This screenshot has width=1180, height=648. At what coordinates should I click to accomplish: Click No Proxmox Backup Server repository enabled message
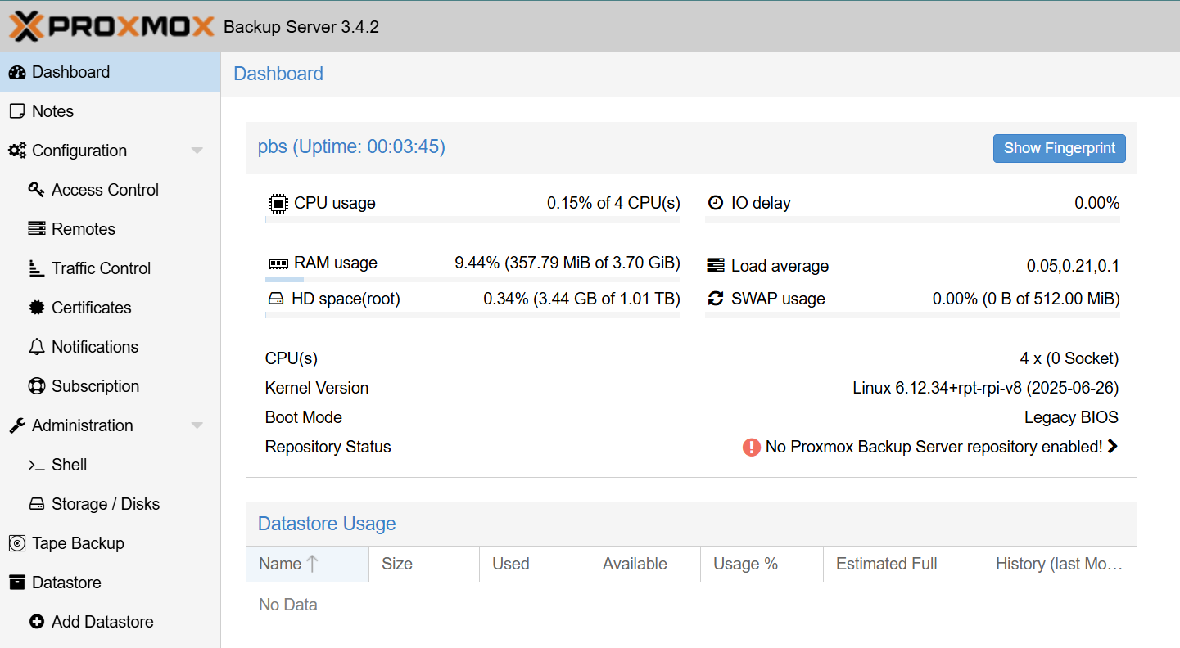click(934, 447)
